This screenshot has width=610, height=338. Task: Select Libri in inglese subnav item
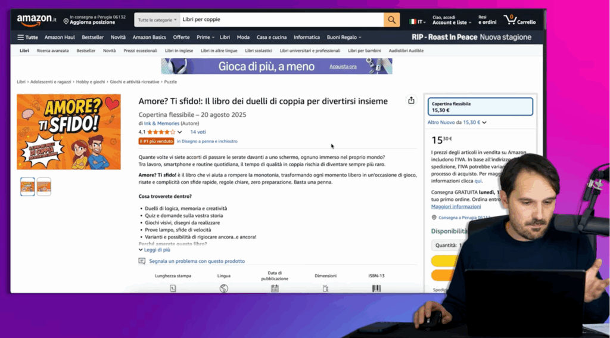[x=179, y=51]
